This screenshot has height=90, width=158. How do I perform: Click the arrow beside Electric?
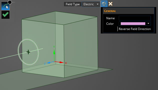(97, 4)
